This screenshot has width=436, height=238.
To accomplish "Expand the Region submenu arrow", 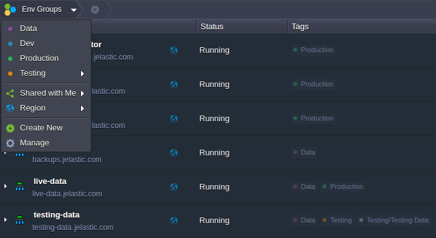I will tap(82, 109).
